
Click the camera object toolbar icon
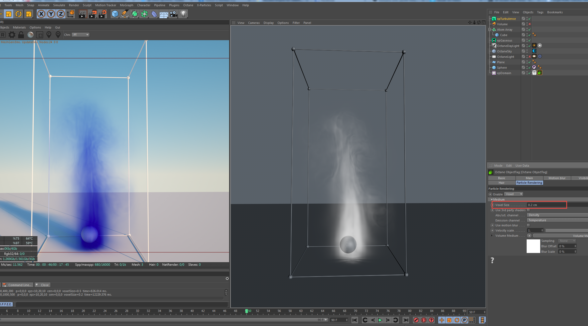(x=174, y=14)
